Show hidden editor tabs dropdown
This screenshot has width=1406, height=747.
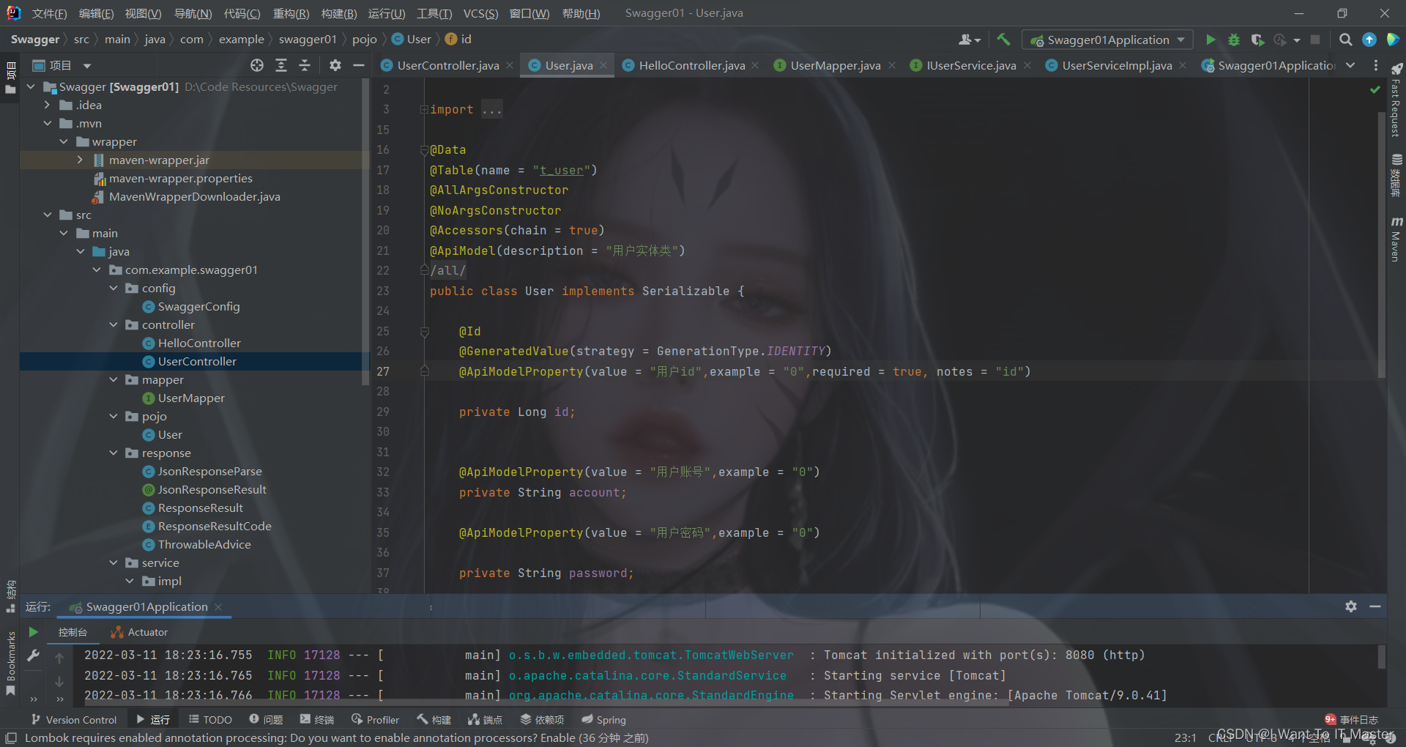[x=1350, y=65]
